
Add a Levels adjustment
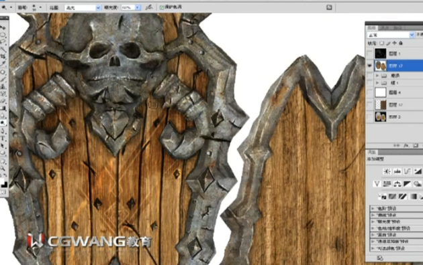[397, 171]
